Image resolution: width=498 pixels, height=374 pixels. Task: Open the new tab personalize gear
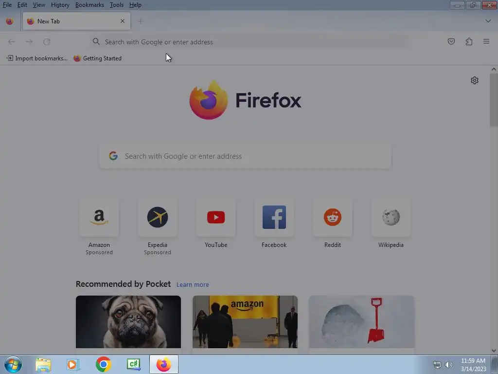coord(475,80)
